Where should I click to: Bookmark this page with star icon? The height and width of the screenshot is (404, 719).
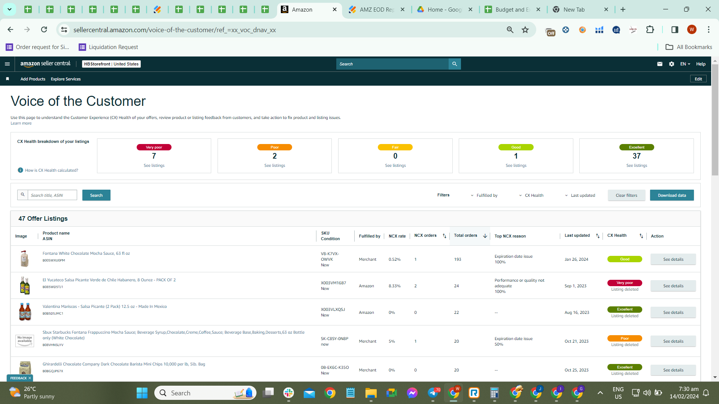point(525,30)
